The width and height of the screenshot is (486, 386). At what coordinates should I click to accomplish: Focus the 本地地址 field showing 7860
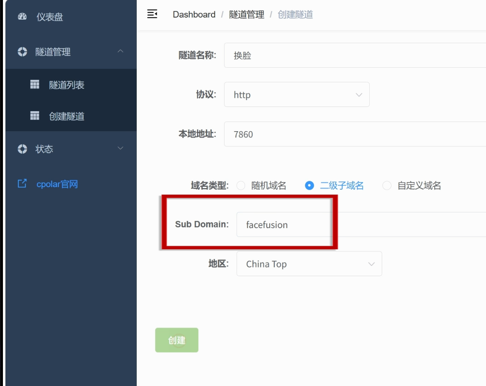pos(355,134)
